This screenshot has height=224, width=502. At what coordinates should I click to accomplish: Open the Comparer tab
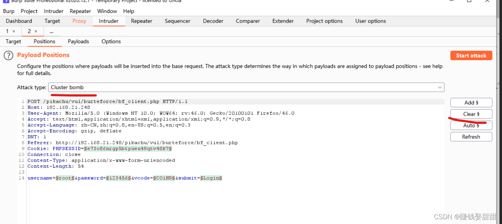coord(248,21)
